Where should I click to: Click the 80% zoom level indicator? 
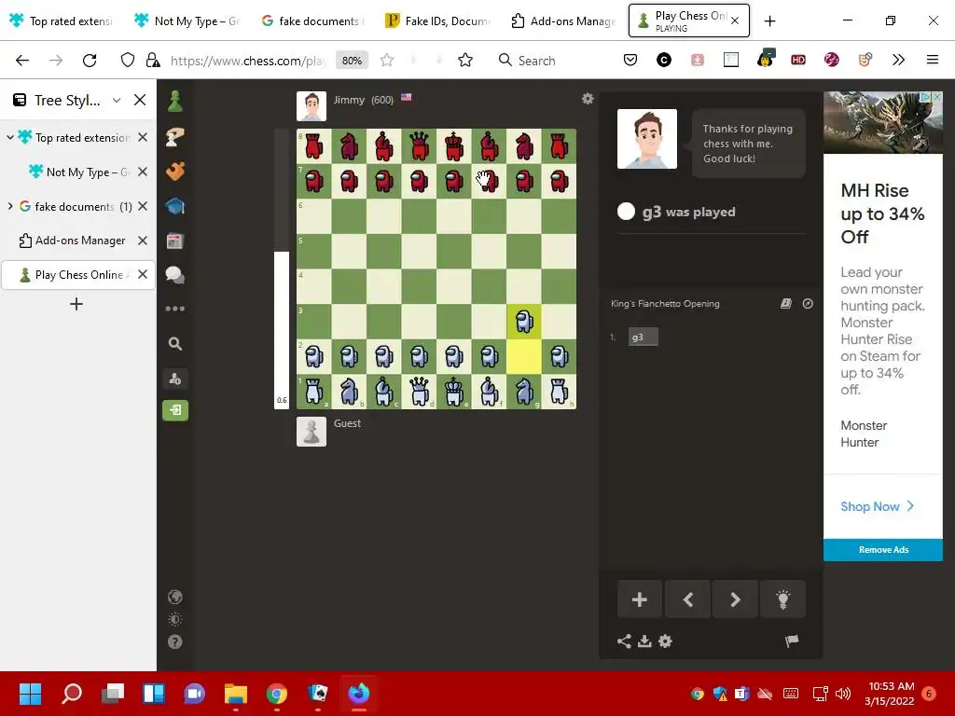(x=352, y=61)
